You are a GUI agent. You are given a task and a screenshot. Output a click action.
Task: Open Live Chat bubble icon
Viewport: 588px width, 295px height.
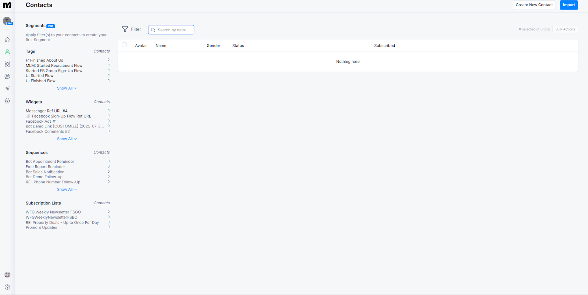(7, 76)
